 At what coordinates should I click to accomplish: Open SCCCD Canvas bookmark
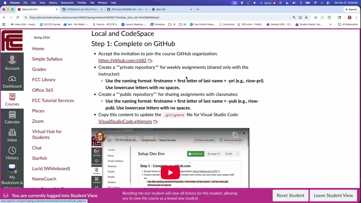coord(50,25)
